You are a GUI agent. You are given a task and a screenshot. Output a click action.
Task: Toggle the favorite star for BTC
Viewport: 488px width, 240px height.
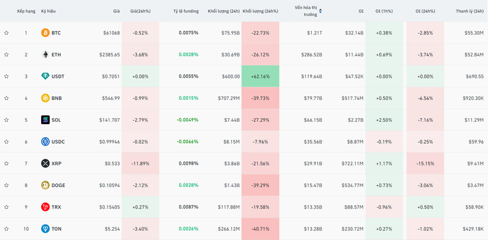(7, 33)
